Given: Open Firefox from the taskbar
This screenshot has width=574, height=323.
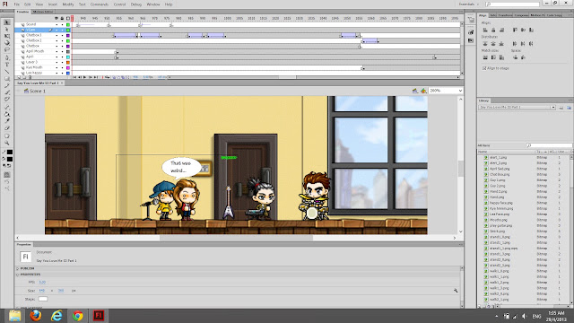Looking at the screenshot, I should (x=36, y=315).
